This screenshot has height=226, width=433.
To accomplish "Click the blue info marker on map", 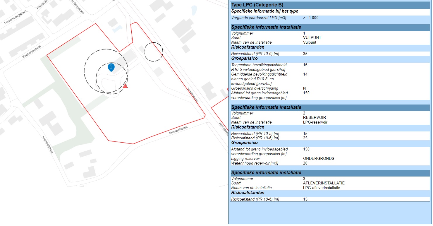I will 111,67.
